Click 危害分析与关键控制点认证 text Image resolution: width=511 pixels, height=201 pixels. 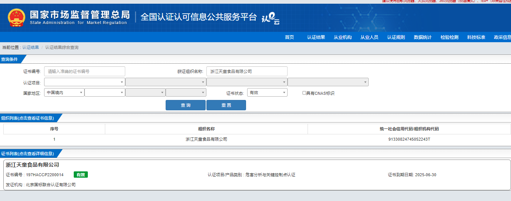click(x=271, y=175)
